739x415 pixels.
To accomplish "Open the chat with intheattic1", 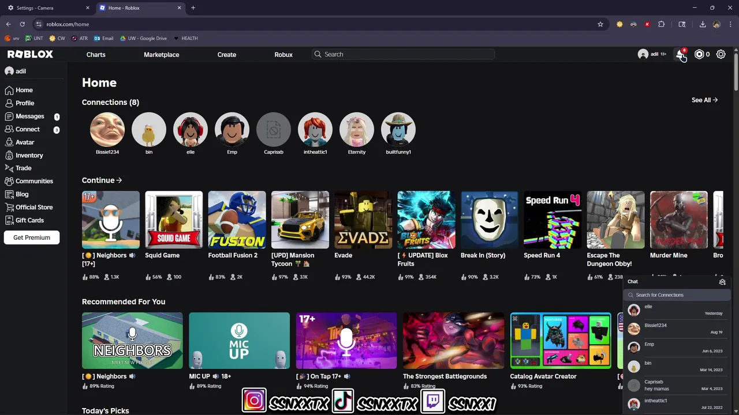I will point(677,404).
